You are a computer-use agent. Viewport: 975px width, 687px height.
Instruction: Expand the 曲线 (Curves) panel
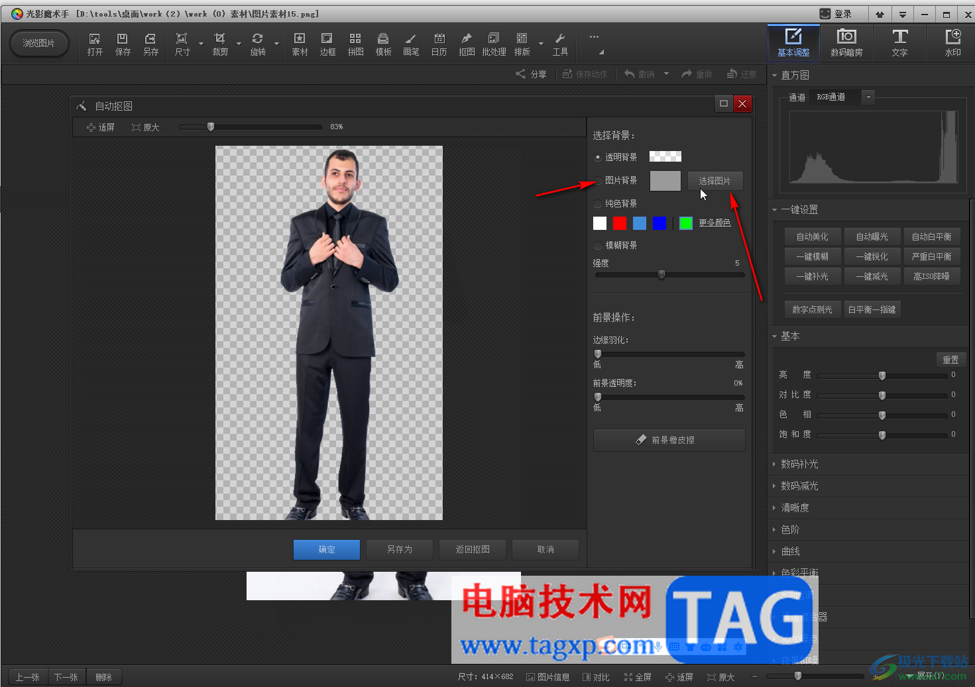pyautogui.click(x=790, y=551)
